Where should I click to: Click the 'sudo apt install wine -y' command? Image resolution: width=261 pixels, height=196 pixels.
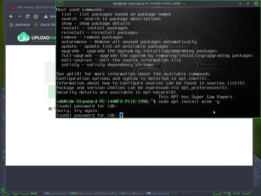point(189,101)
